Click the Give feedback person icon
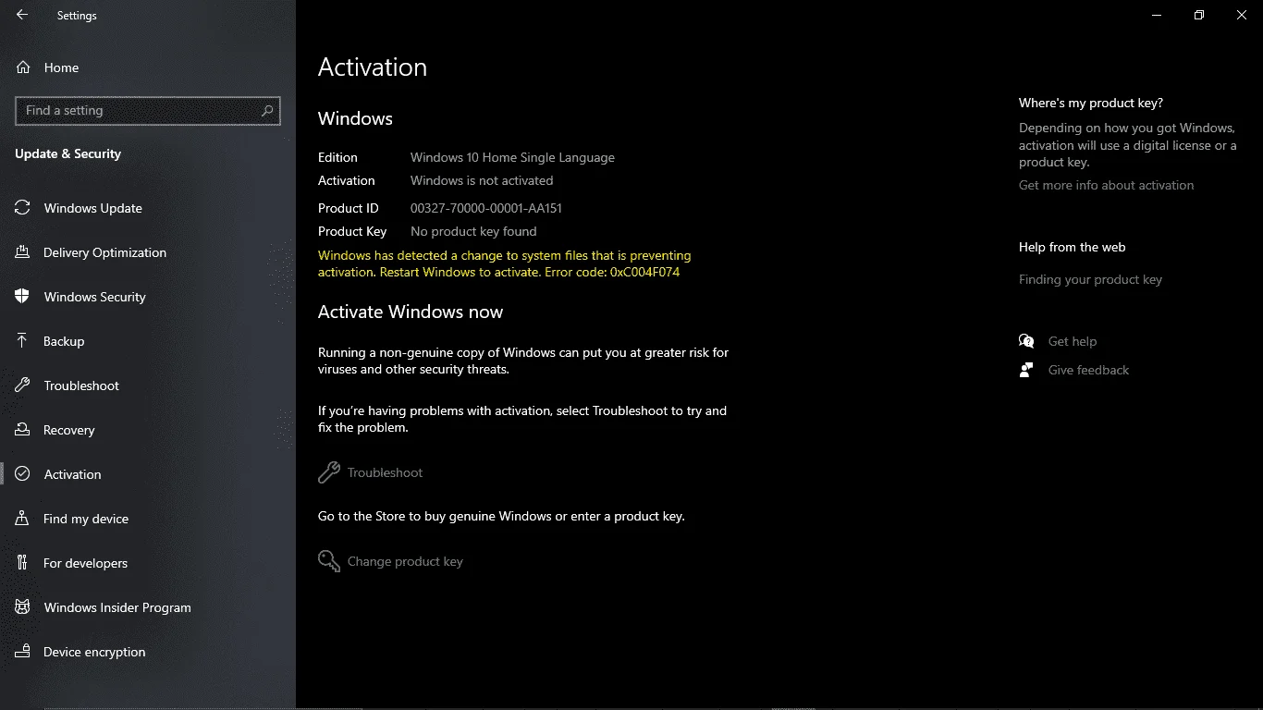This screenshot has height=710, width=1263. 1026,370
